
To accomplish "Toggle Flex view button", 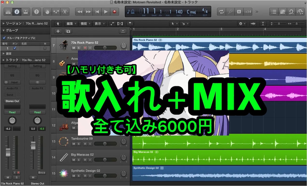I will coord(120,24).
